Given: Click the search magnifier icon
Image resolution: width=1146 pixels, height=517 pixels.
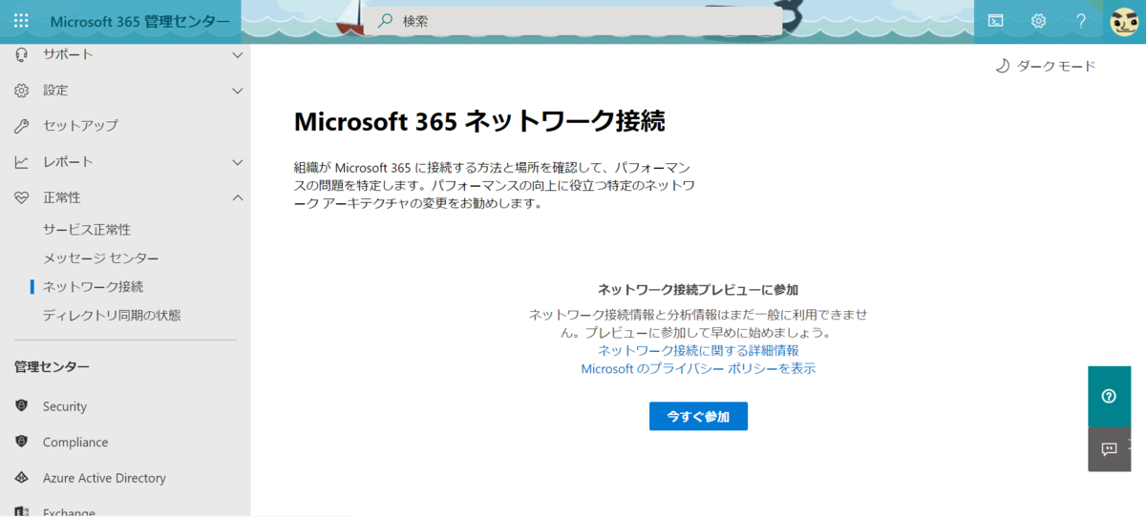Looking at the screenshot, I should 385,21.
